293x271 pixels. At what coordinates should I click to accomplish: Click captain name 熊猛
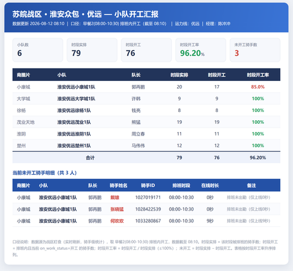[x=136, y=122]
